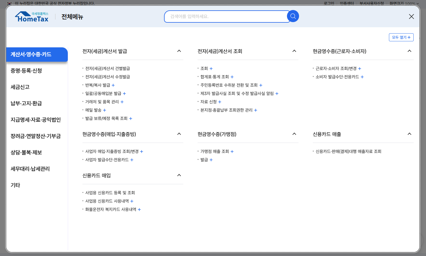
Task: Select 기타 sidebar category
Action: (x=15, y=185)
